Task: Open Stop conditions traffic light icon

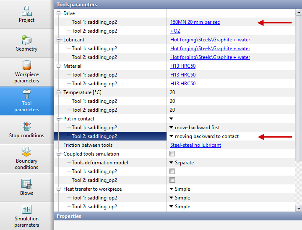Action: tap(26, 126)
